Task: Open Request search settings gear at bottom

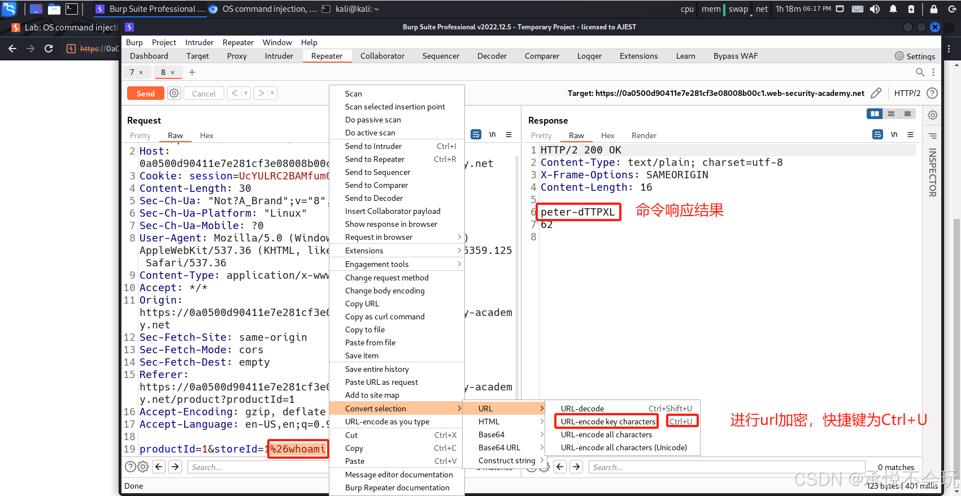Action: pos(143,467)
